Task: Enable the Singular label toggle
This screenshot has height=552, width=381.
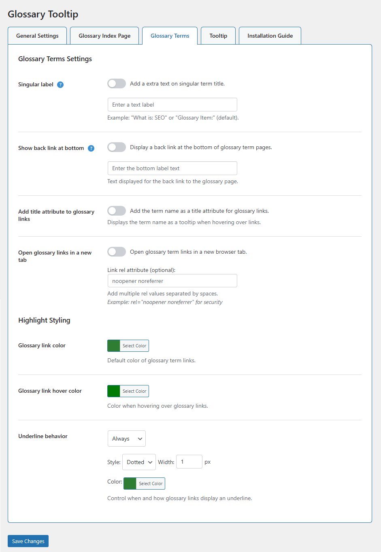Action: [x=117, y=83]
